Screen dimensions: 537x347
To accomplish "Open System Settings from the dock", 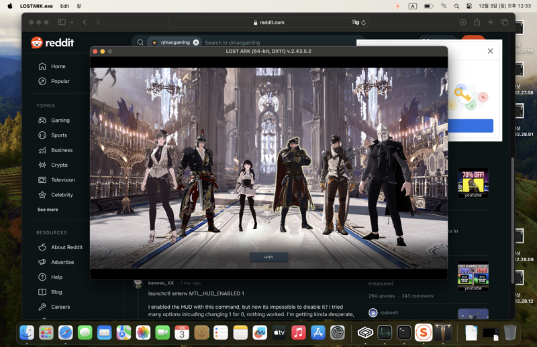I will click(338, 332).
